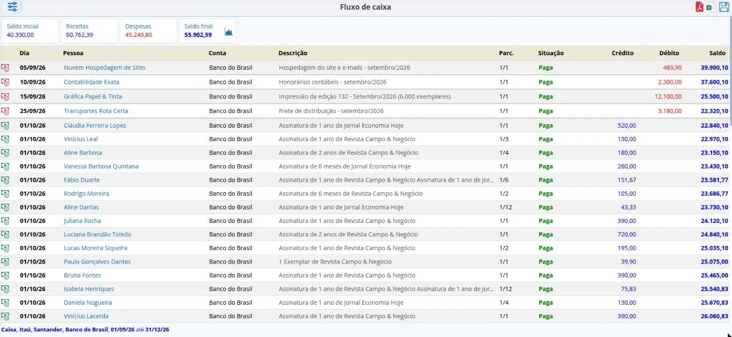Image resolution: width=732 pixels, height=337 pixels.
Task: Click the income icon on Isabela Henriques row
Action: (x=5, y=289)
